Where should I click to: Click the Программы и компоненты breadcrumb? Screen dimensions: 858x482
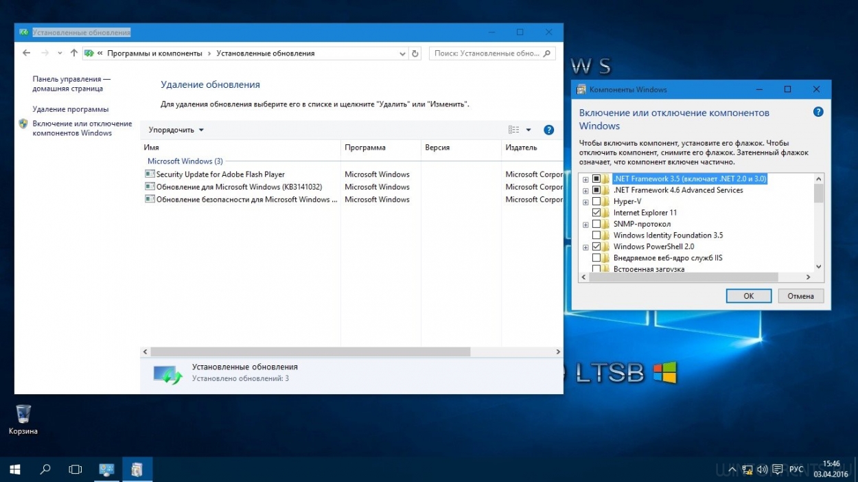pyautogui.click(x=154, y=53)
